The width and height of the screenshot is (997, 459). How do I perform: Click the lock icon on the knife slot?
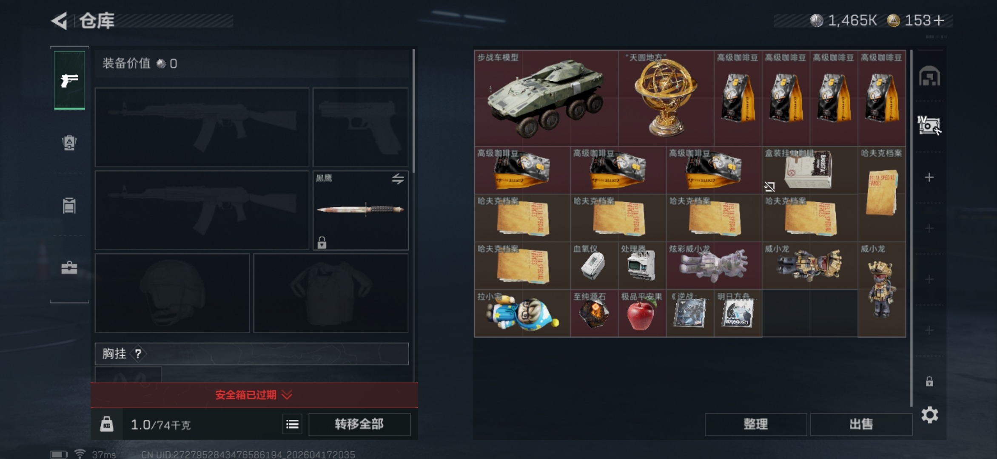coord(322,243)
